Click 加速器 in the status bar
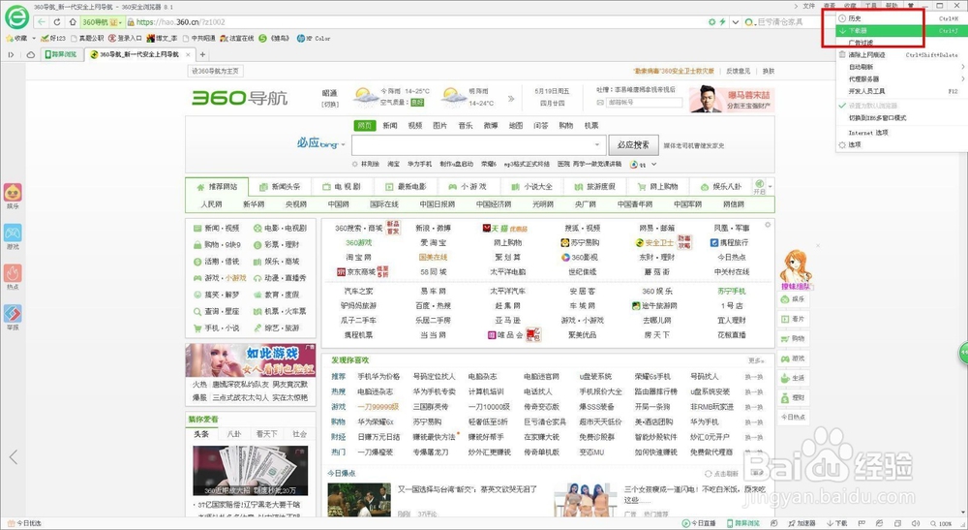The height and width of the screenshot is (530, 968). click(802, 523)
